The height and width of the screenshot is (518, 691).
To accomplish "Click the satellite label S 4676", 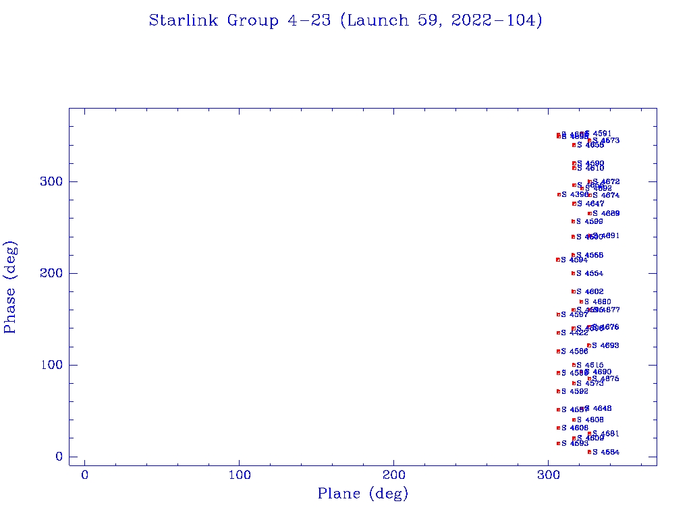I will (x=605, y=327).
